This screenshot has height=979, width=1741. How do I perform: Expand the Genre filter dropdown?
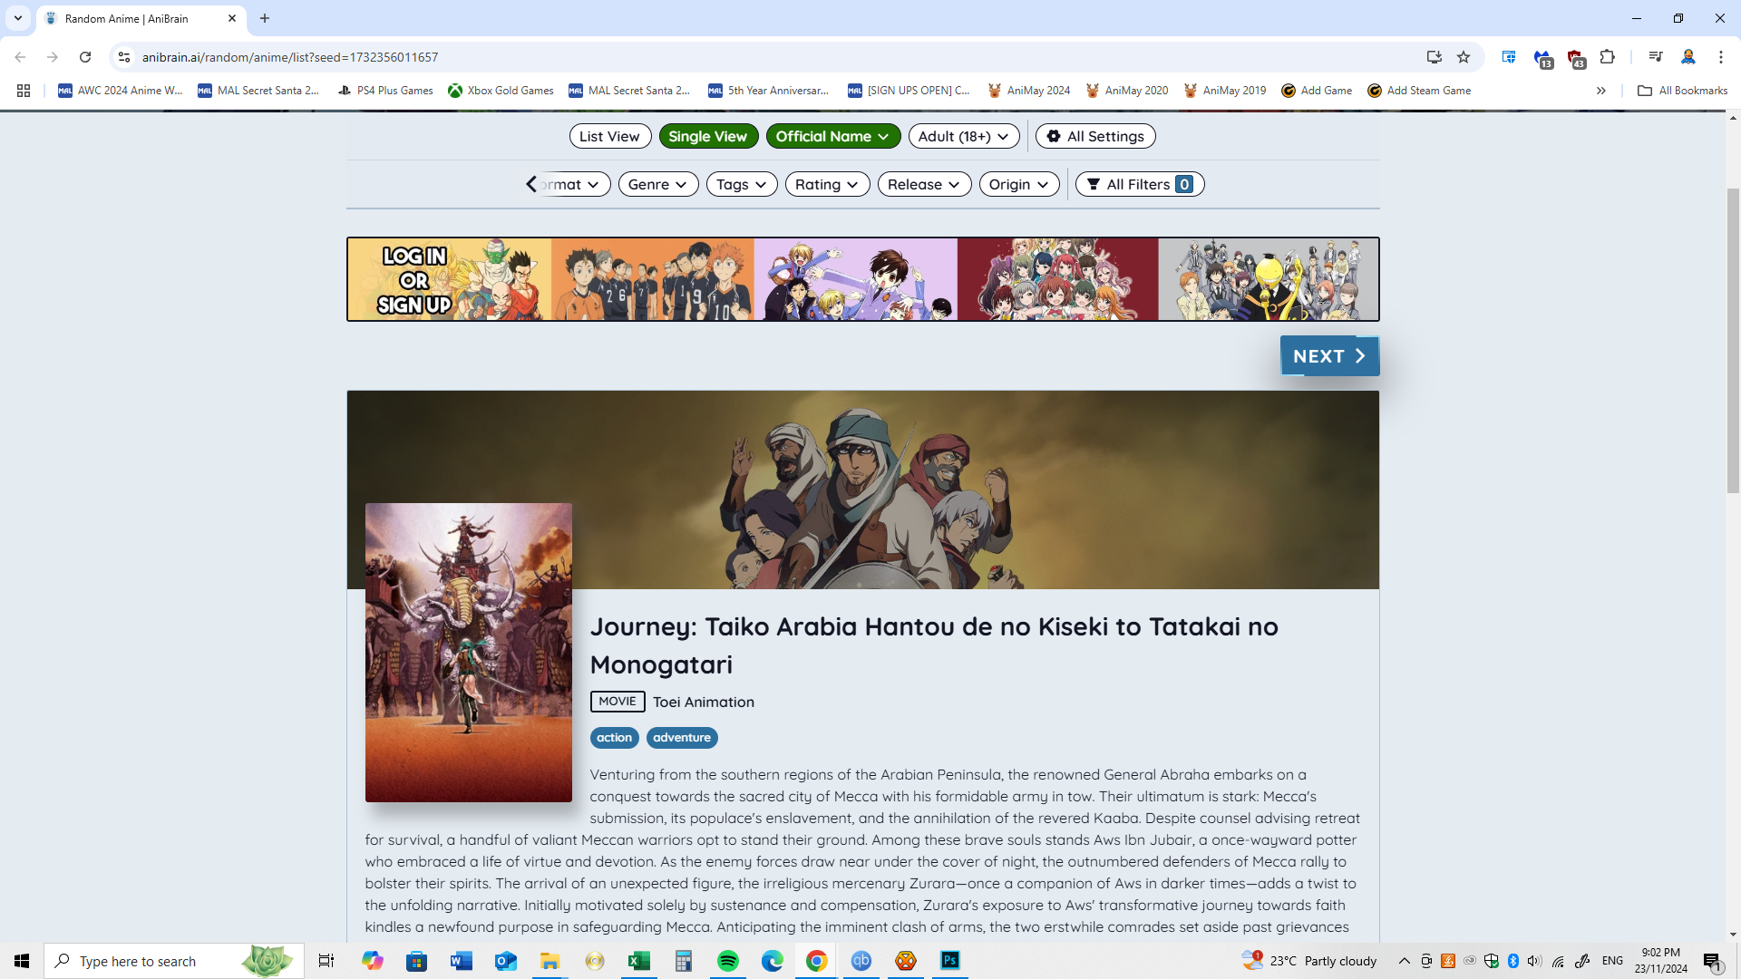657,184
